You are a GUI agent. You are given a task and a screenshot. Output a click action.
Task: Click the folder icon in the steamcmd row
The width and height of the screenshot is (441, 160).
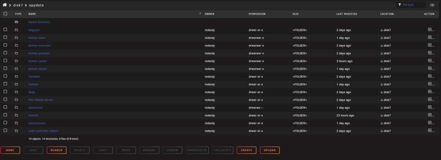tap(17, 108)
